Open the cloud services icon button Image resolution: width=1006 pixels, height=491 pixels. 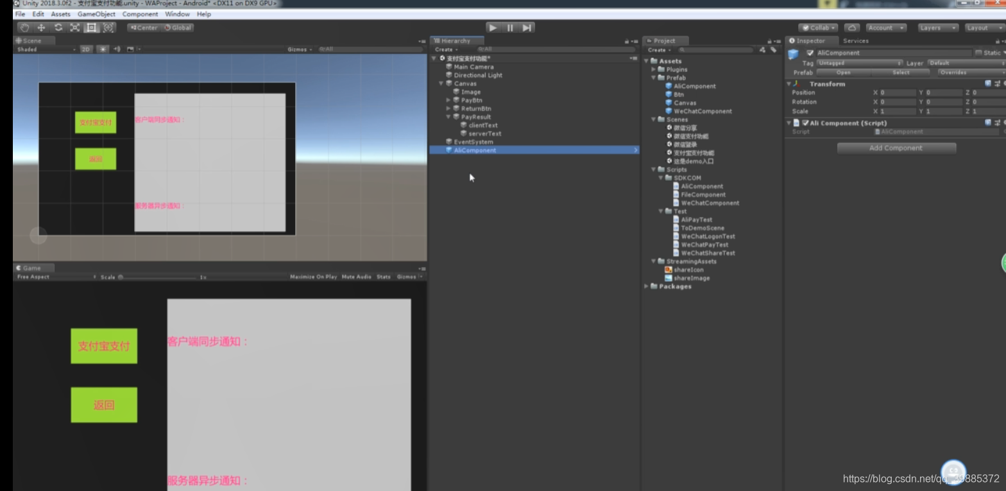[852, 28]
